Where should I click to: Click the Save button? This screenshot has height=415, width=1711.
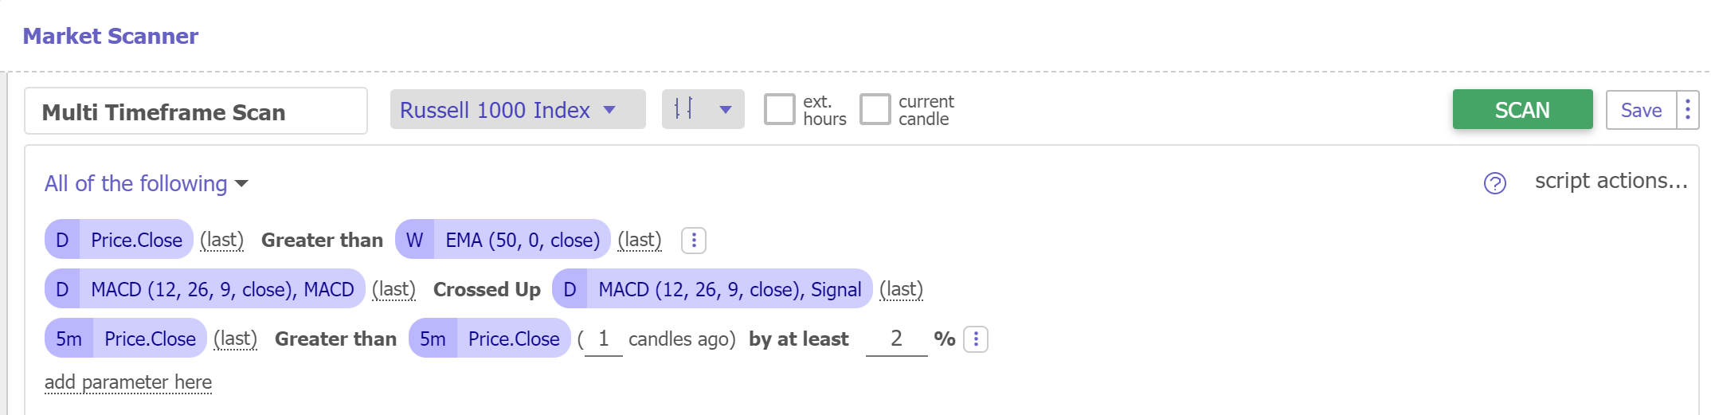point(1641,110)
